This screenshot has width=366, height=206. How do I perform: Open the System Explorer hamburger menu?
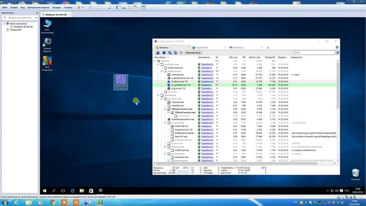(x=337, y=47)
